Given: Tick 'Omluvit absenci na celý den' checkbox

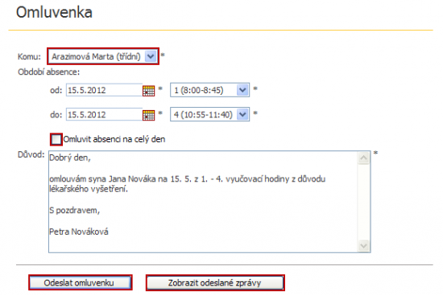Looking at the screenshot, I should tap(56, 139).
